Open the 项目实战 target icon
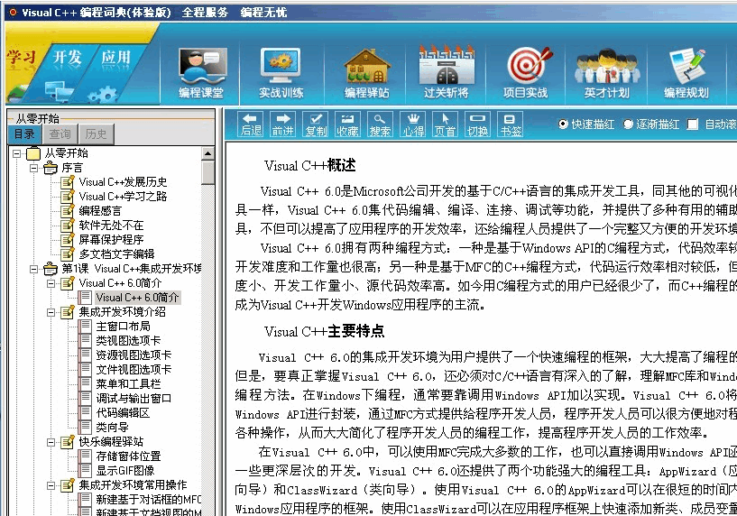Viewport: 737px width, 516px height. click(525, 72)
